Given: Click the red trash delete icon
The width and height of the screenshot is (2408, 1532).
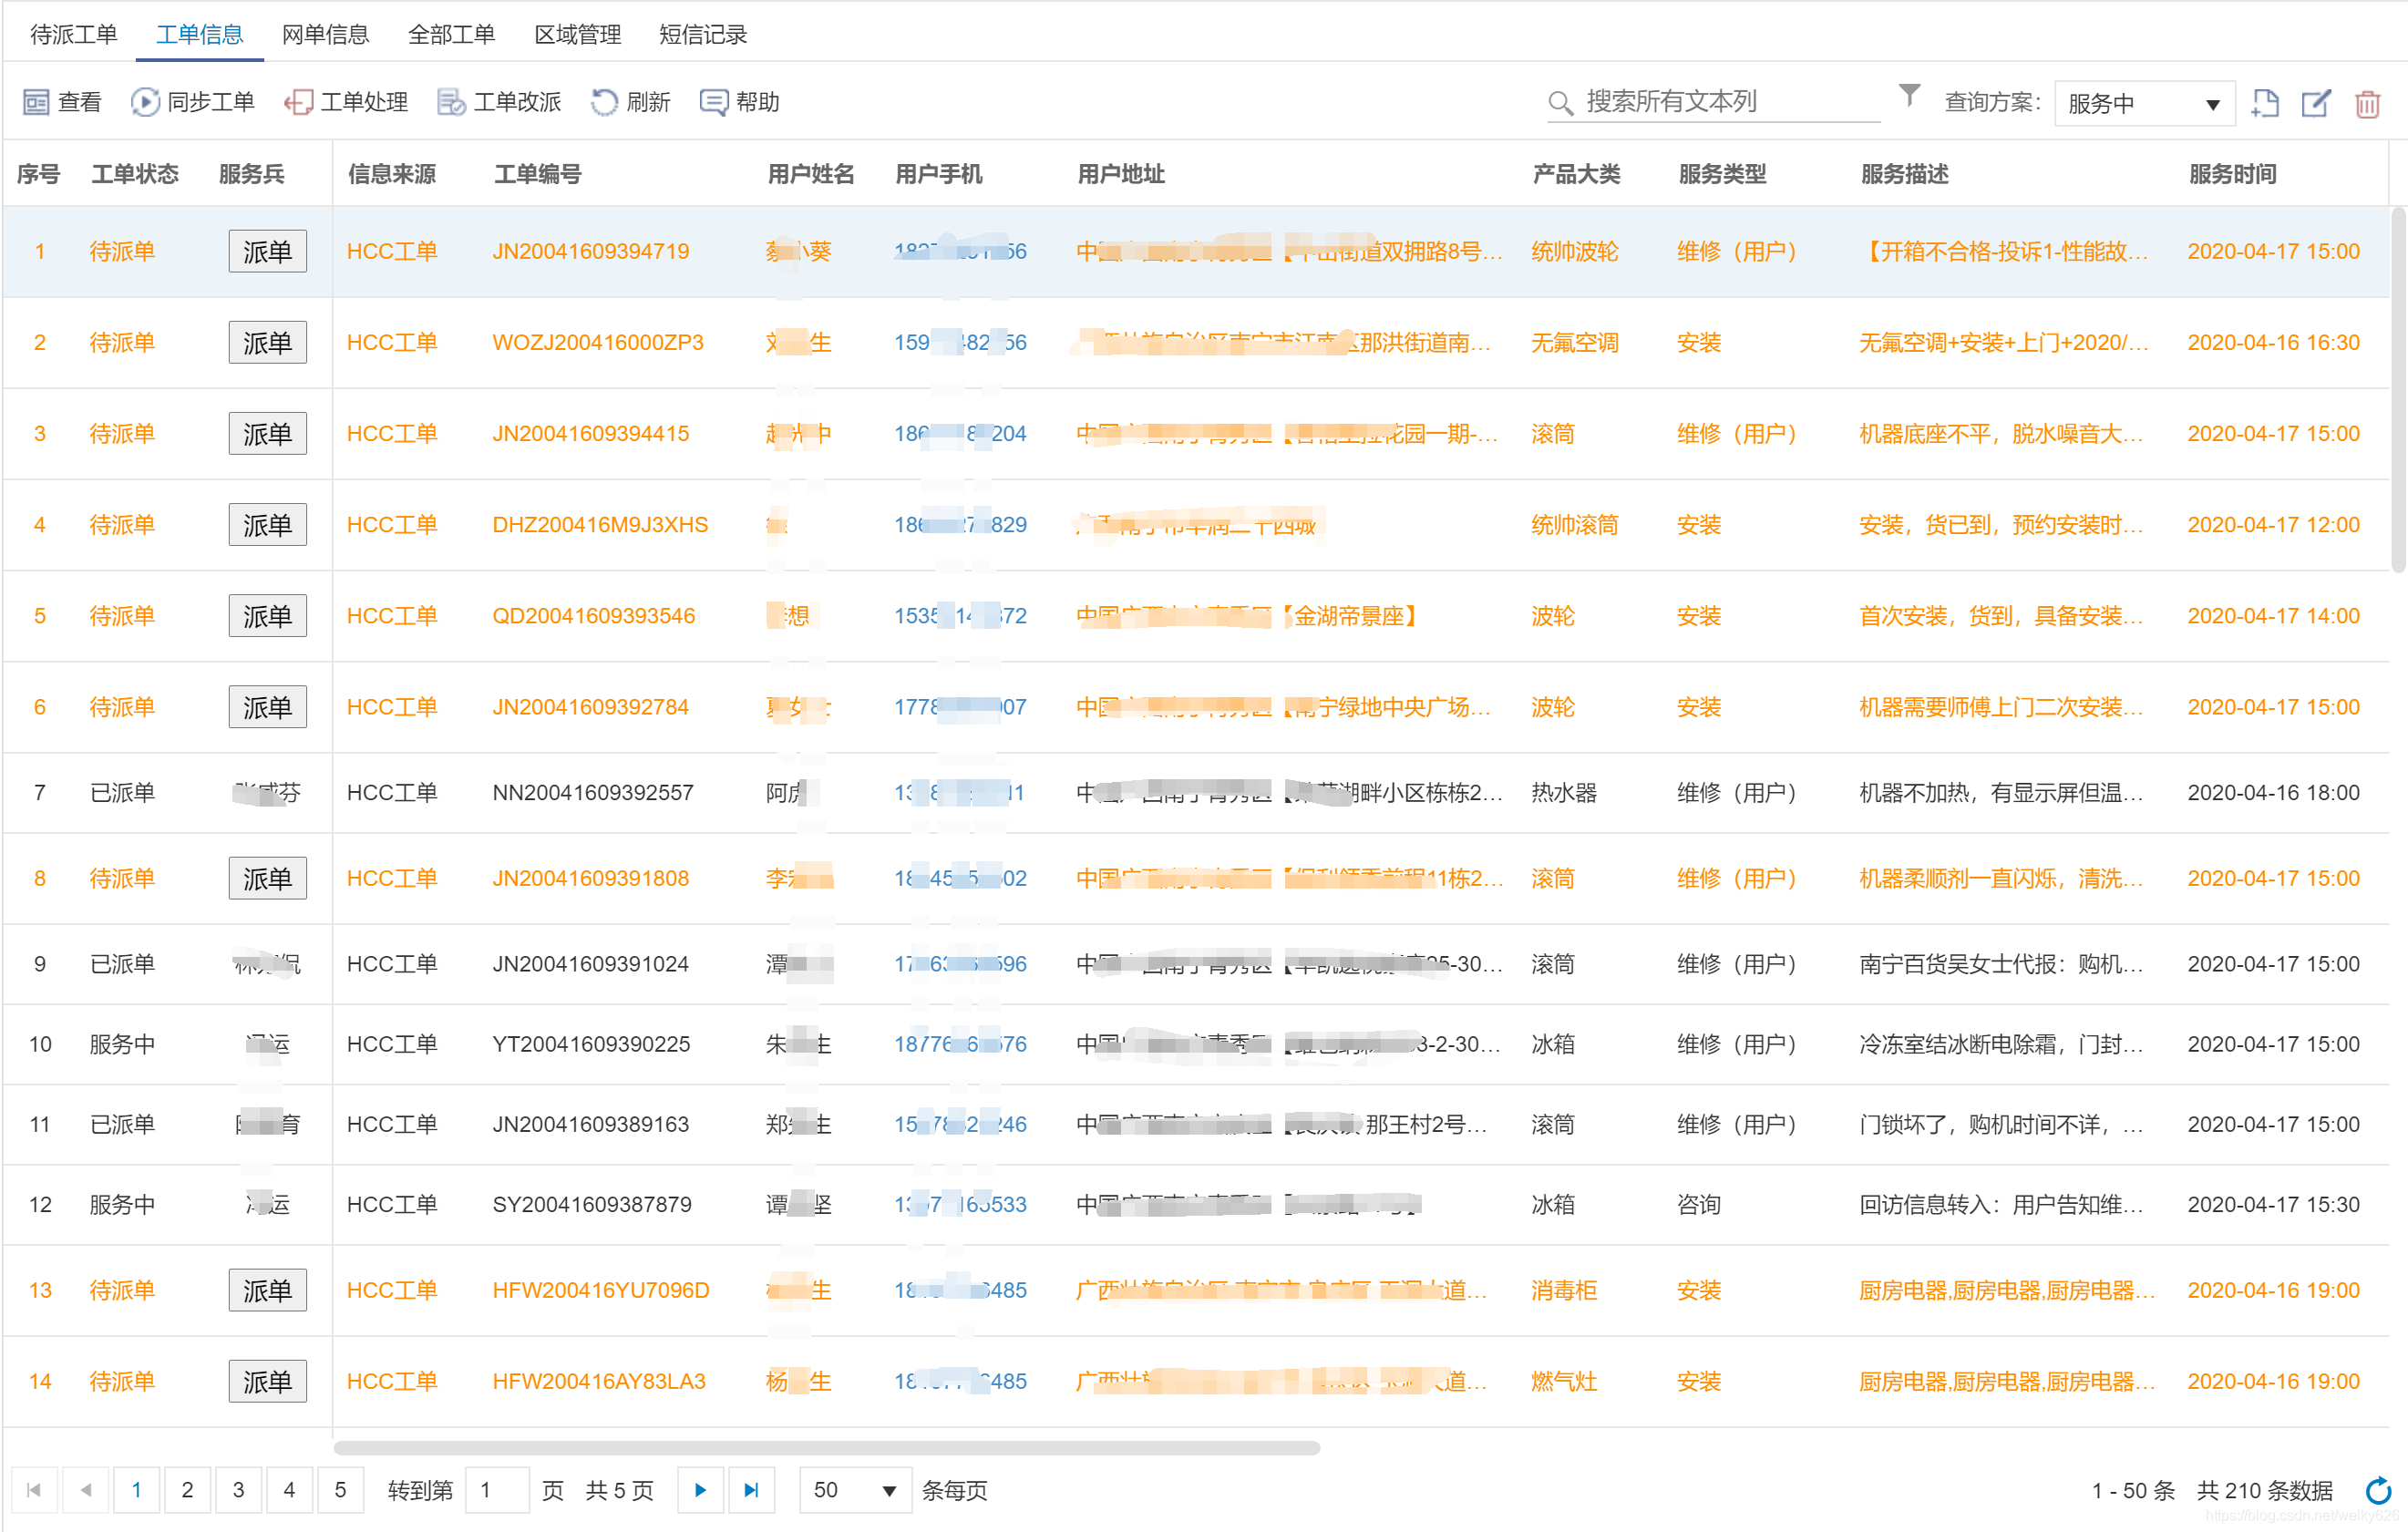Looking at the screenshot, I should 2367,104.
